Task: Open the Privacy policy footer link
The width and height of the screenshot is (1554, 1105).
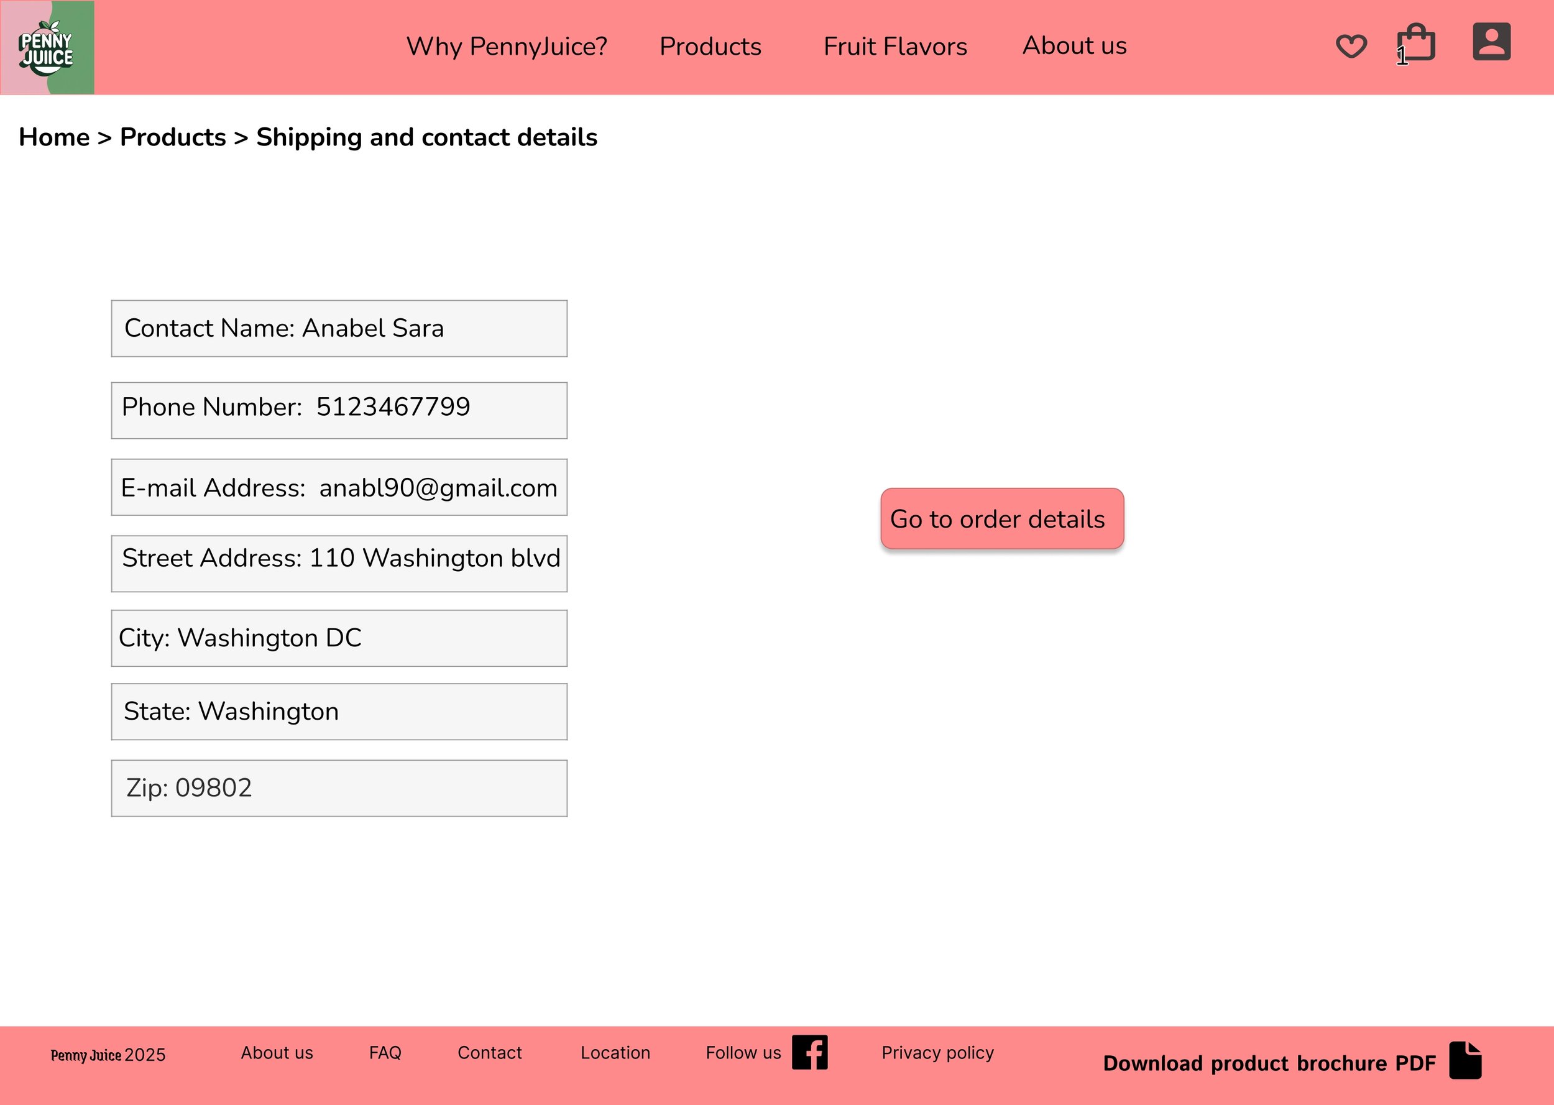Action: [x=937, y=1053]
